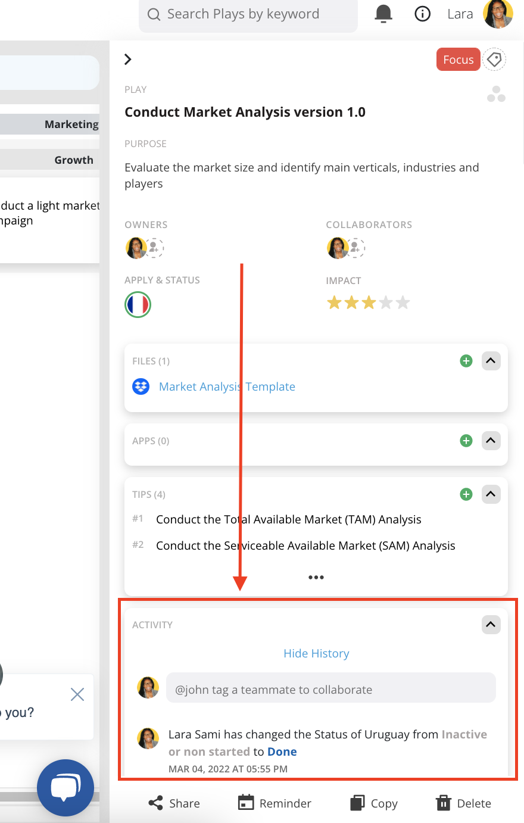The width and height of the screenshot is (524, 823).
Task: Open the light market campaign card
Action: click(49, 220)
